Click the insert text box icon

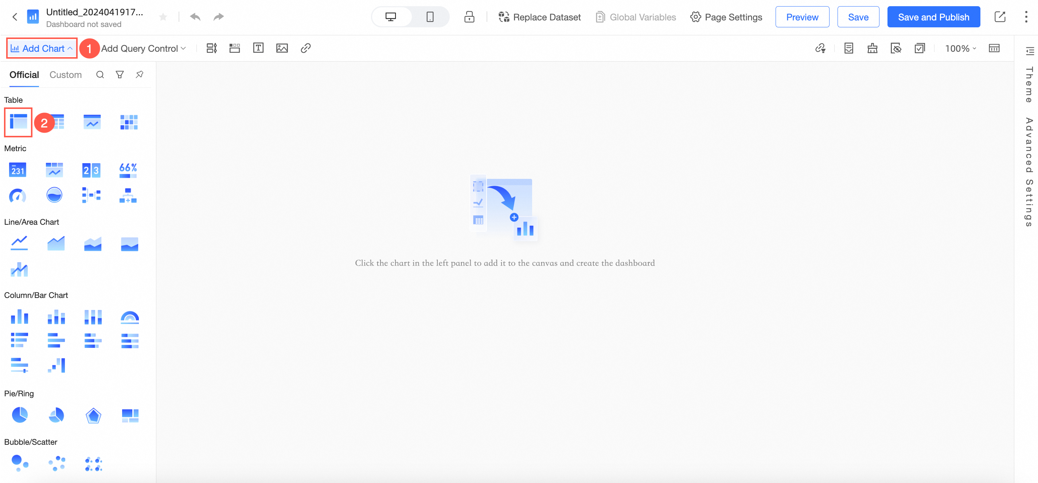258,48
